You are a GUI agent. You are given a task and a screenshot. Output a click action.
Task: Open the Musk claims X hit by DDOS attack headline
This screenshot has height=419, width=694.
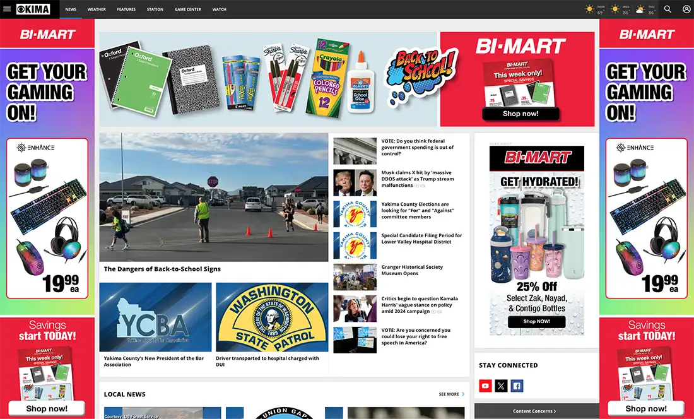418,179
